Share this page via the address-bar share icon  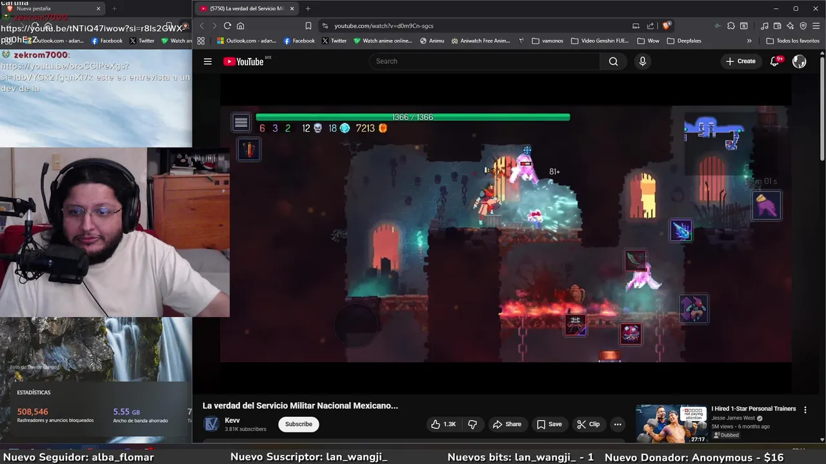coord(650,26)
